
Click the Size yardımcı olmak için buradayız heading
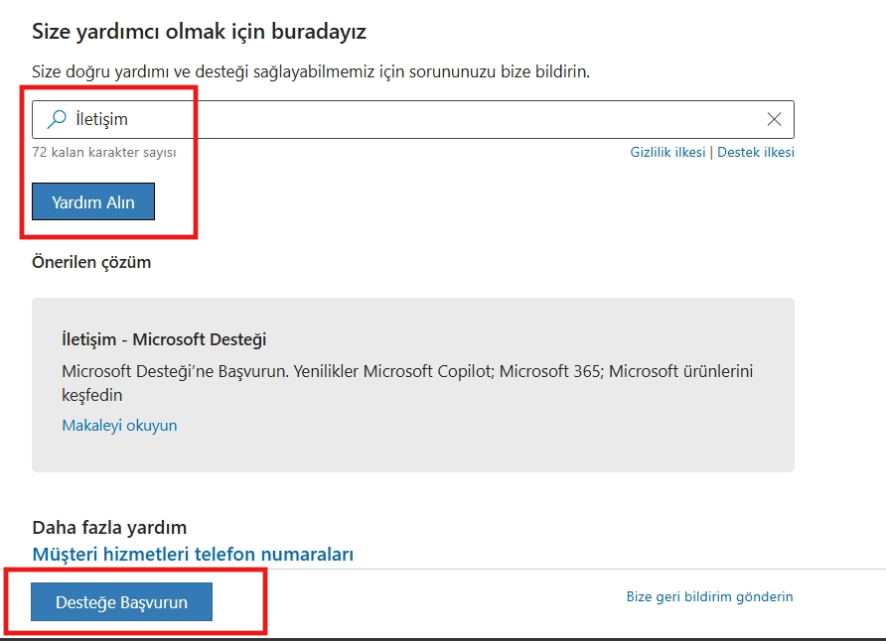(x=199, y=31)
